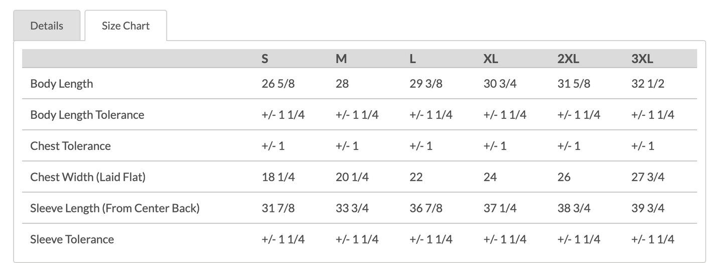Click the 36 7/8 sleeve length value
Image resolution: width=725 pixels, height=263 pixels.
[426, 208]
